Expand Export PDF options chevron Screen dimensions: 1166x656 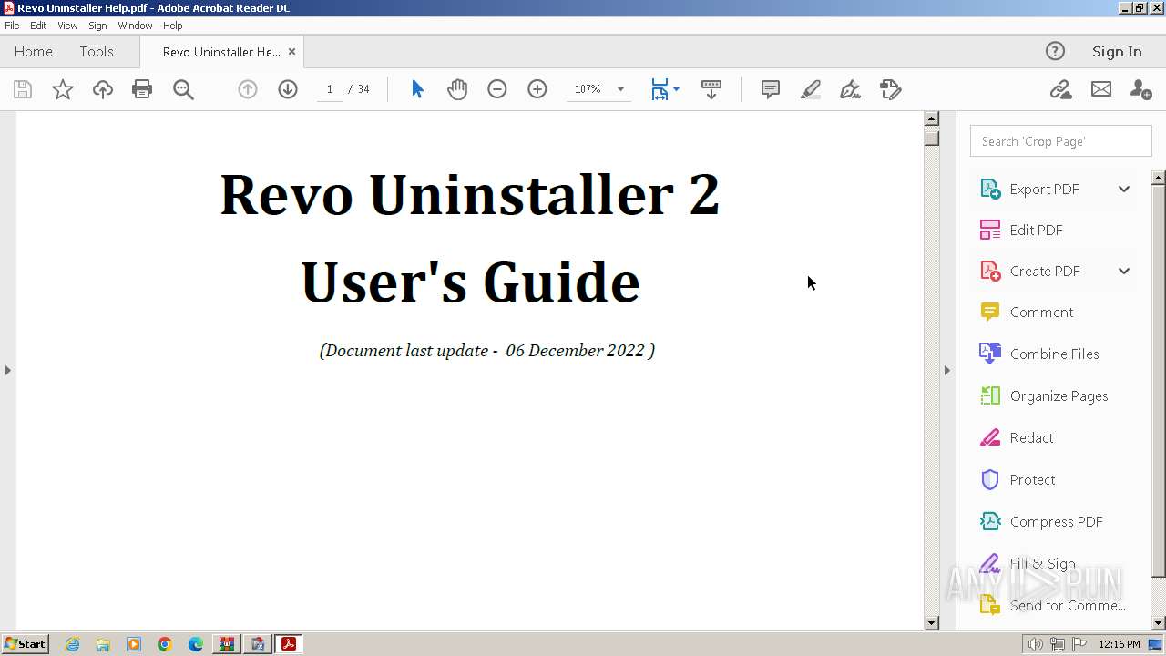1124,189
